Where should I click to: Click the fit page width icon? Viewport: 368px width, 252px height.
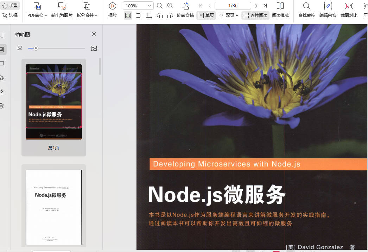[x=149, y=15]
